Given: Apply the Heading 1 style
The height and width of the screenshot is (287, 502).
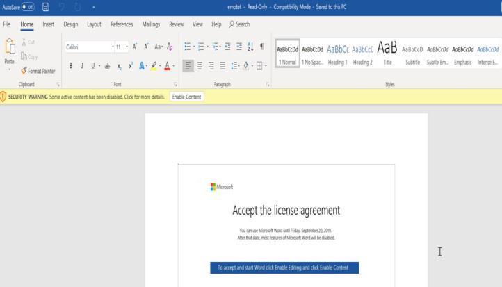Looking at the screenshot, I should tap(337, 54).
